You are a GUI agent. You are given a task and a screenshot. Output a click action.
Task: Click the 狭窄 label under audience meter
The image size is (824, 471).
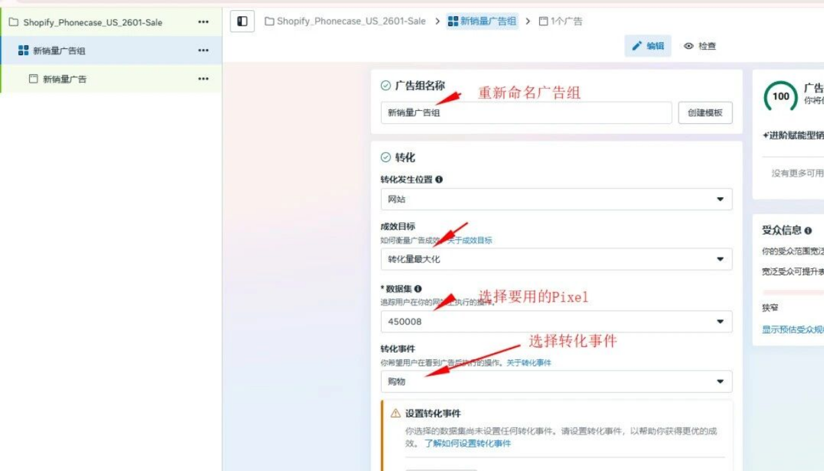(x=770, y=307)
